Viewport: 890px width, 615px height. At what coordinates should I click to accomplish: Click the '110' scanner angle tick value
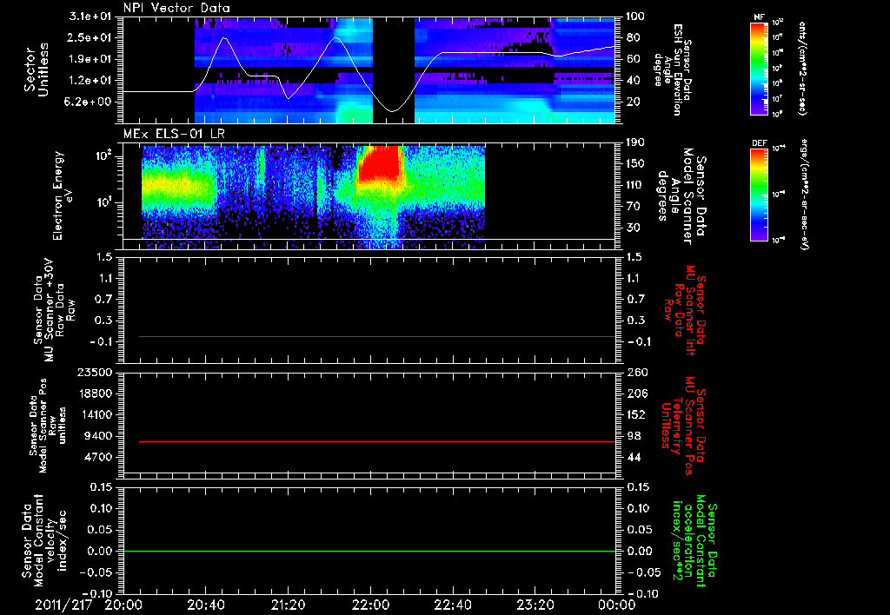coord(635,185)
